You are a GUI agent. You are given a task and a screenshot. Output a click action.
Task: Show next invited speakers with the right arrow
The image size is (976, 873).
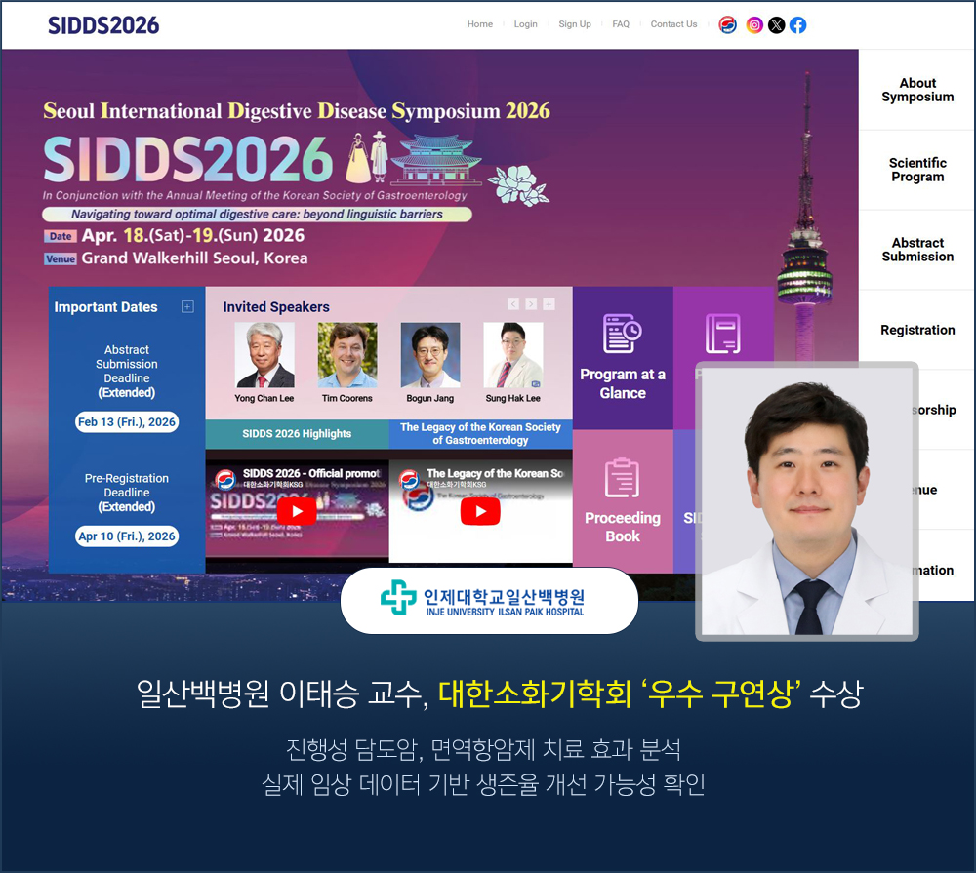(x=531, y=304)
